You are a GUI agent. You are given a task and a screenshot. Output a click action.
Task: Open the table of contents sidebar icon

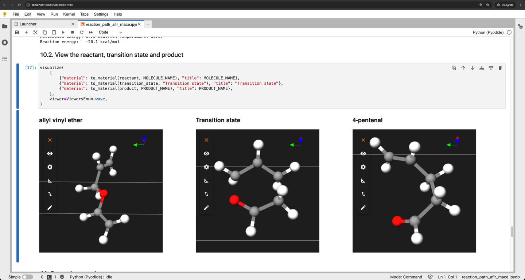click(x=5, y=59)
